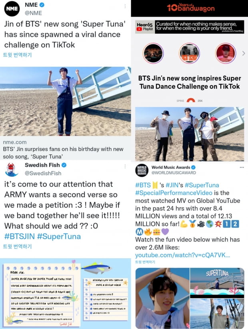Show next stories with right chevron

tap(244, 53)
